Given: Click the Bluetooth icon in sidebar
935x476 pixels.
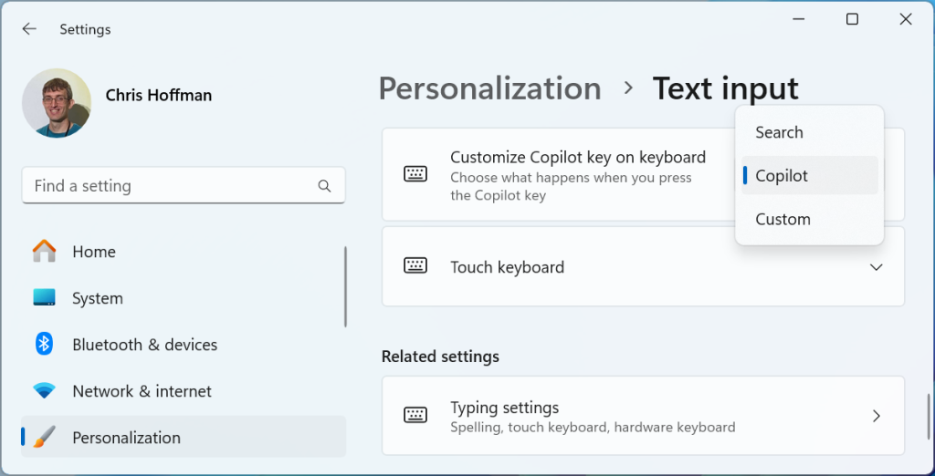Looking at the screenshot, I should point(44,345).
